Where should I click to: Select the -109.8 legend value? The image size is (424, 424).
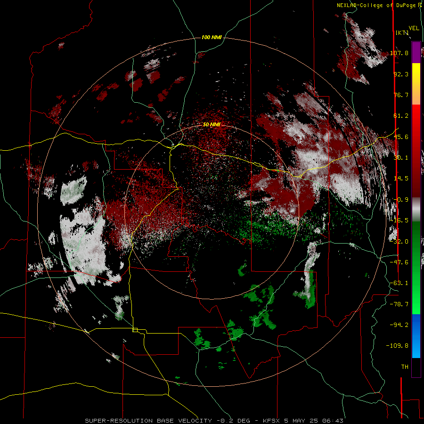(x=398, y=346)
